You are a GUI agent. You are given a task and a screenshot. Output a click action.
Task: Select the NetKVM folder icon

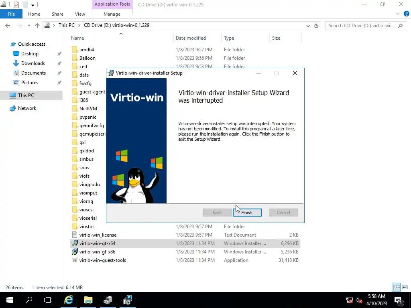pos(75,108)
